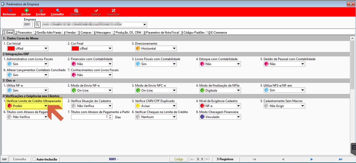Go to last record navigation arrow
The height and width of the screenshot is (163, 356).
340,159
